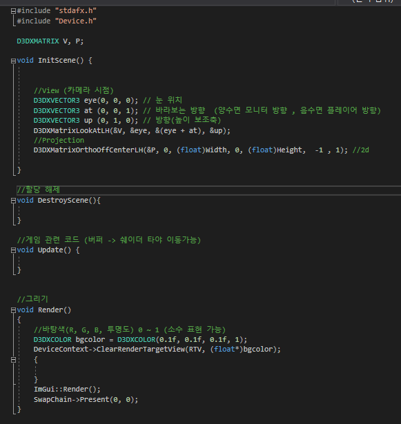
Task: Click the //그리기 comment
Action: click(32, 299)
